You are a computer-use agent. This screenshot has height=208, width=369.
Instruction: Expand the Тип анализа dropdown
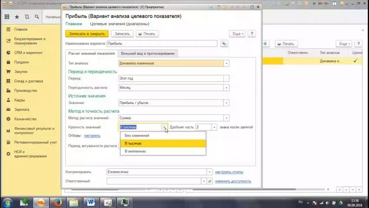coord(226,63)
